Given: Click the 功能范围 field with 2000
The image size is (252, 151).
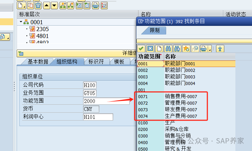Looking at the screenshot, I should click(106, 101).
